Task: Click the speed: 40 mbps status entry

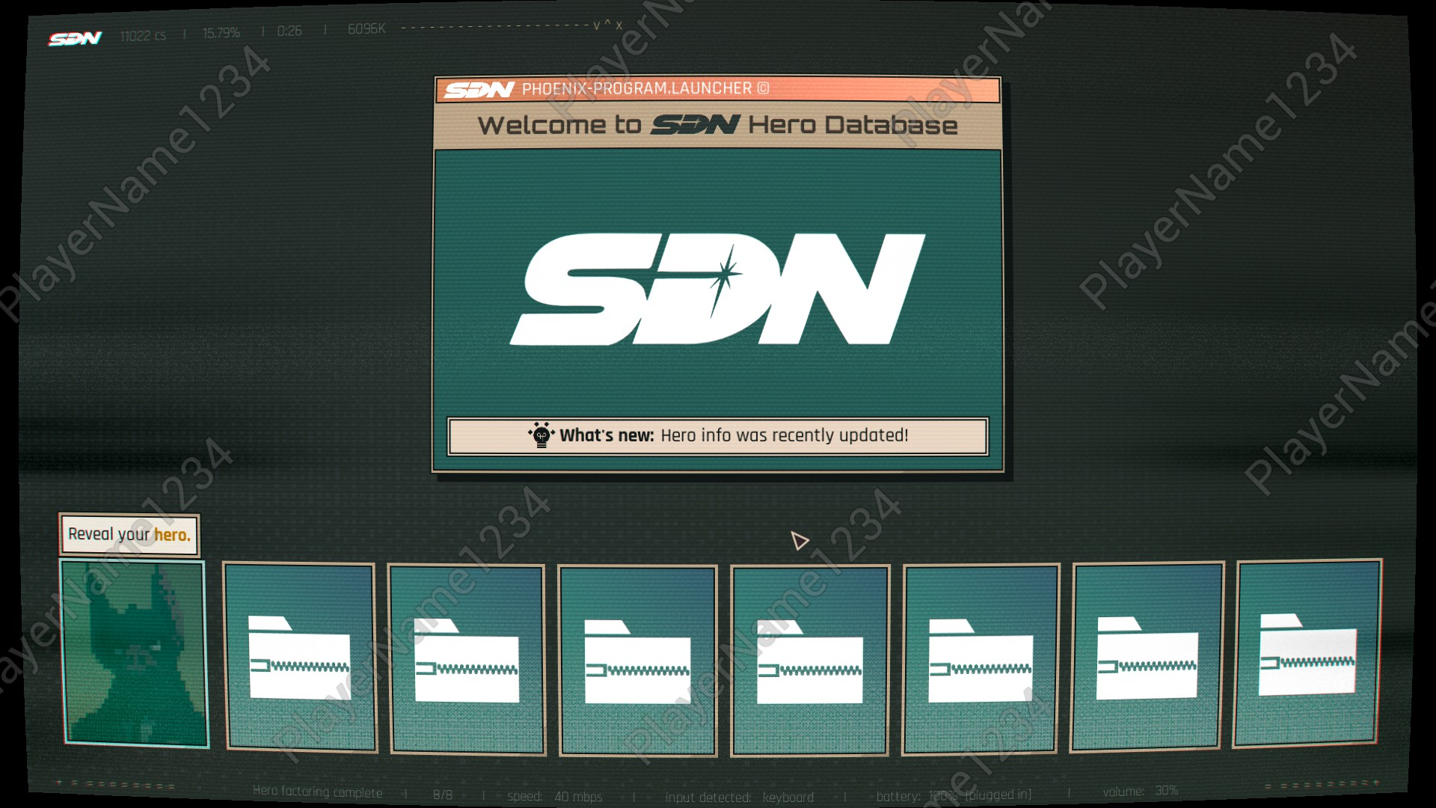Action: pyautogui.click(x=554, y=797)
